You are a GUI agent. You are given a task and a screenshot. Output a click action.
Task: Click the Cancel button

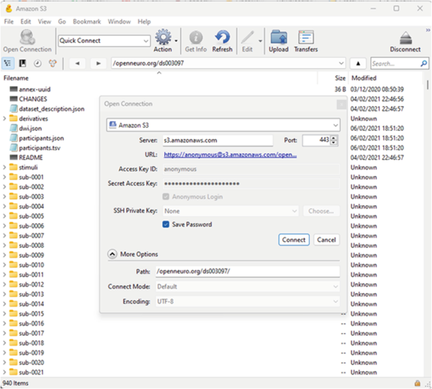click(326, 240)
